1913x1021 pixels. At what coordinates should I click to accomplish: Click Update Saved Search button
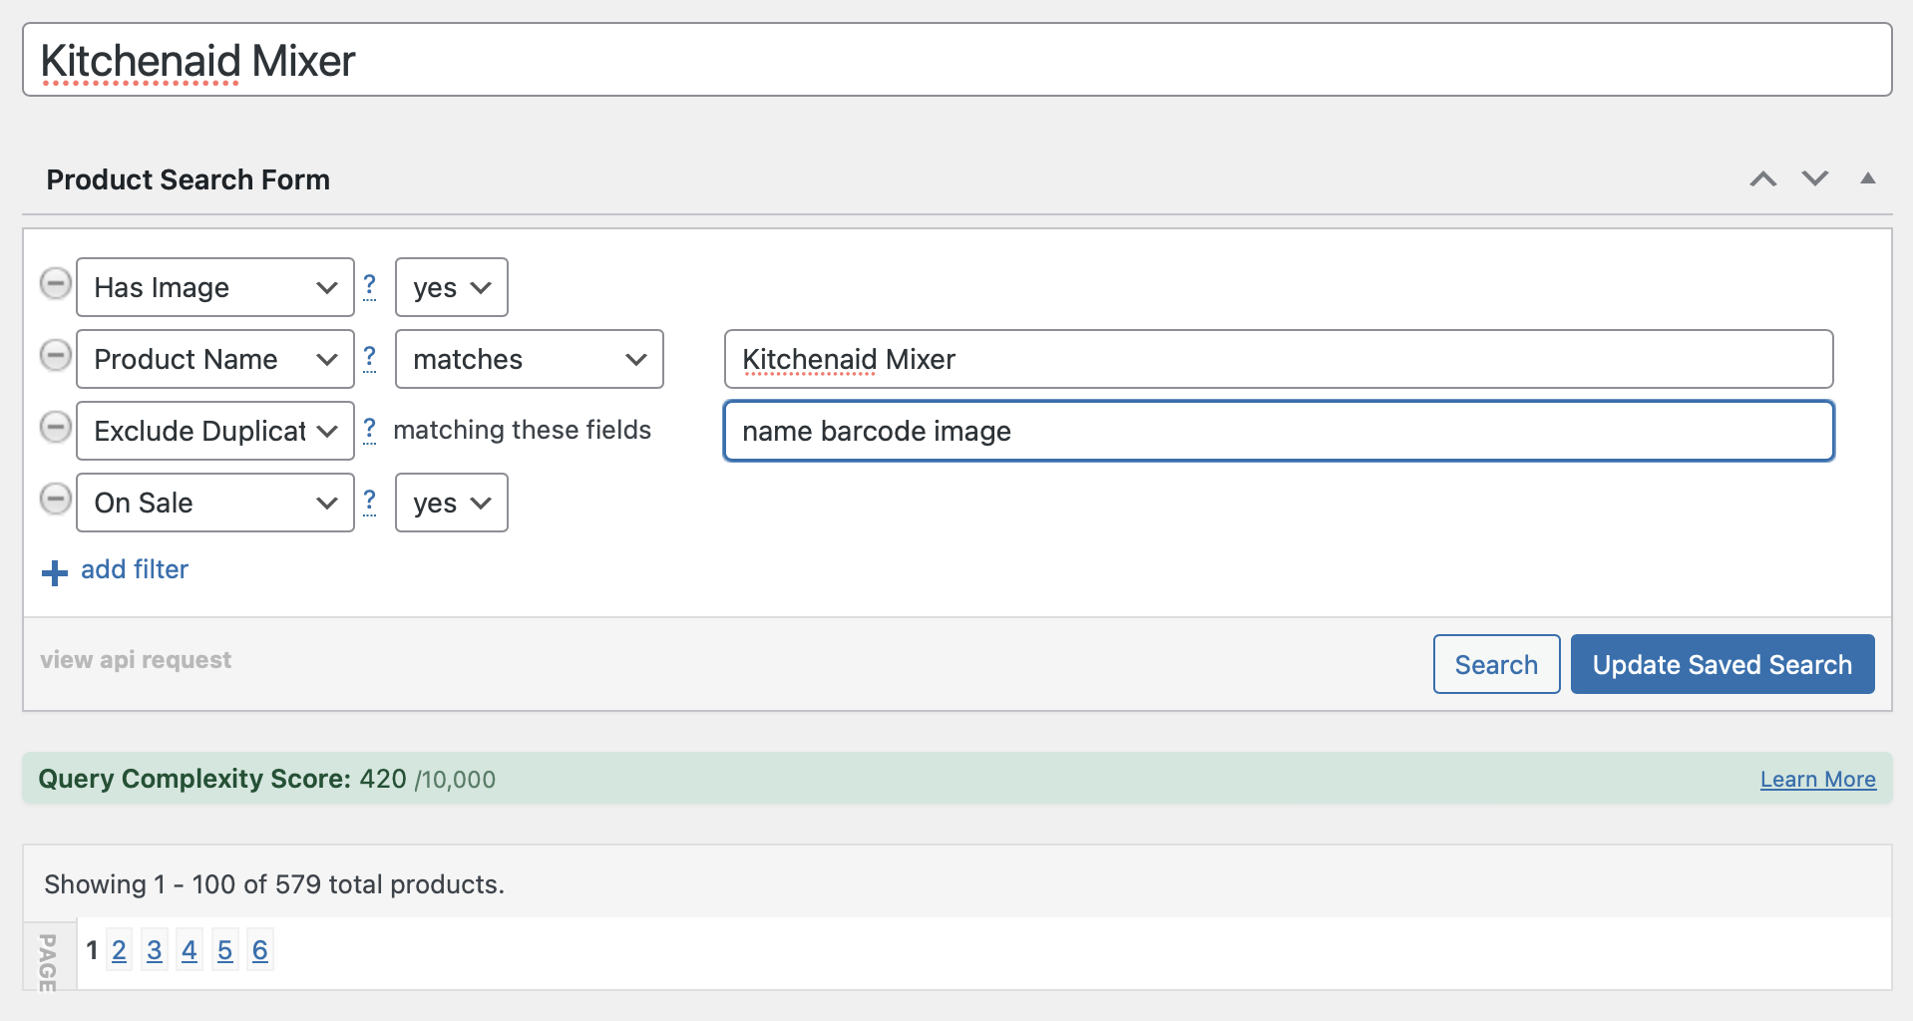pyautogui.click(x=1722, y=664)
